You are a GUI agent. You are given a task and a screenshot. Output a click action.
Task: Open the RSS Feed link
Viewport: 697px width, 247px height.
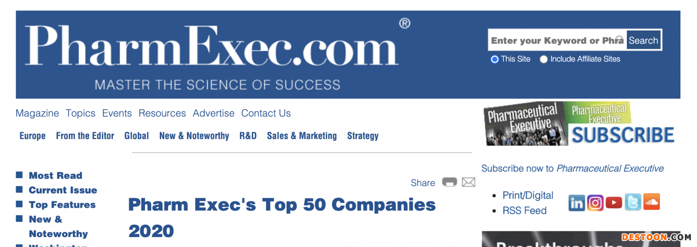[x=524, y=211]
